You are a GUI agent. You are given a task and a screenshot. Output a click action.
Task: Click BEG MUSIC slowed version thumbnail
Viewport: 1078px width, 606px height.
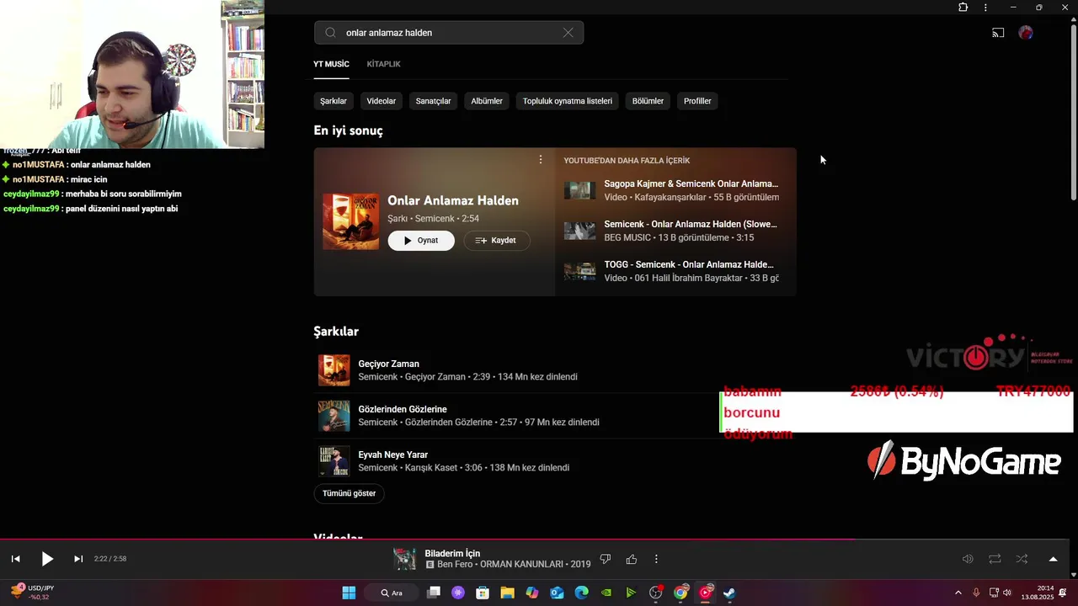pyautogui.click(x=579, y=231)
